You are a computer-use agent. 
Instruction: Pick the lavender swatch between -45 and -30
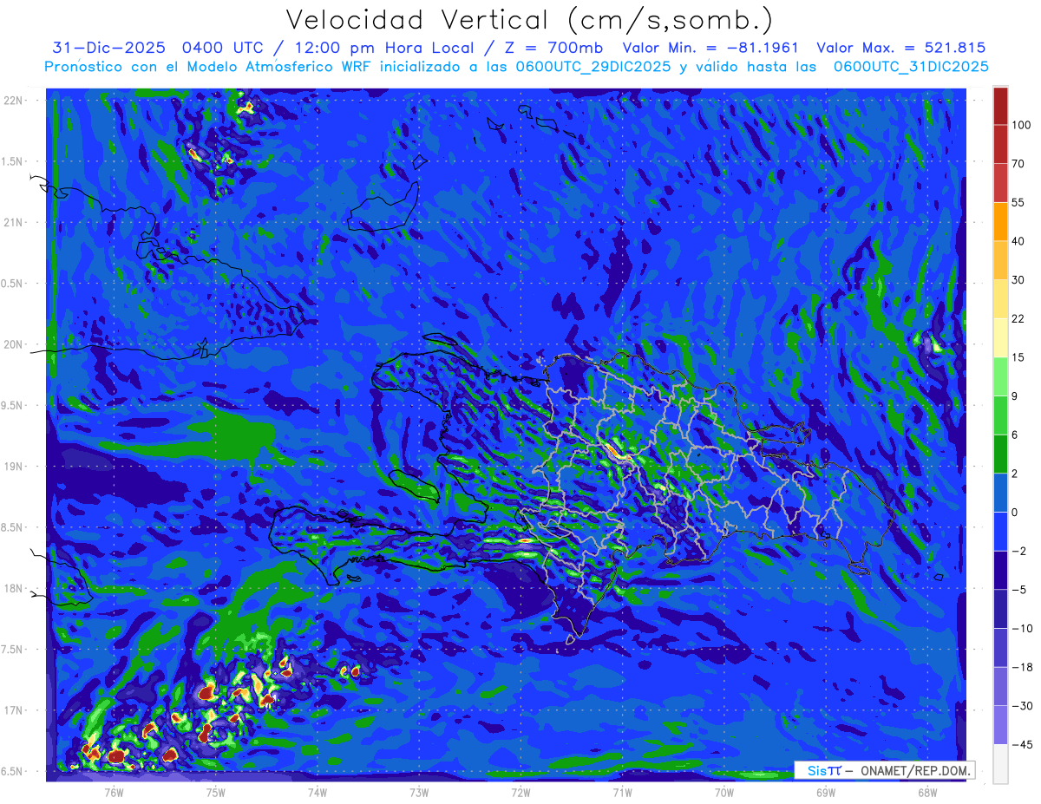[x=1000, y=725]
